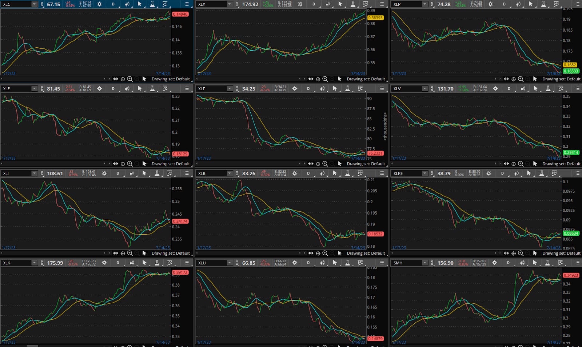Open Drawing set: Default below XLY chart
Viewport: 582px width, 347px height.
(366, 79)
